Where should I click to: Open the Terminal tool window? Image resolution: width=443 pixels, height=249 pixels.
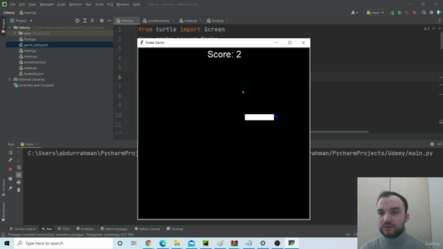175,229
